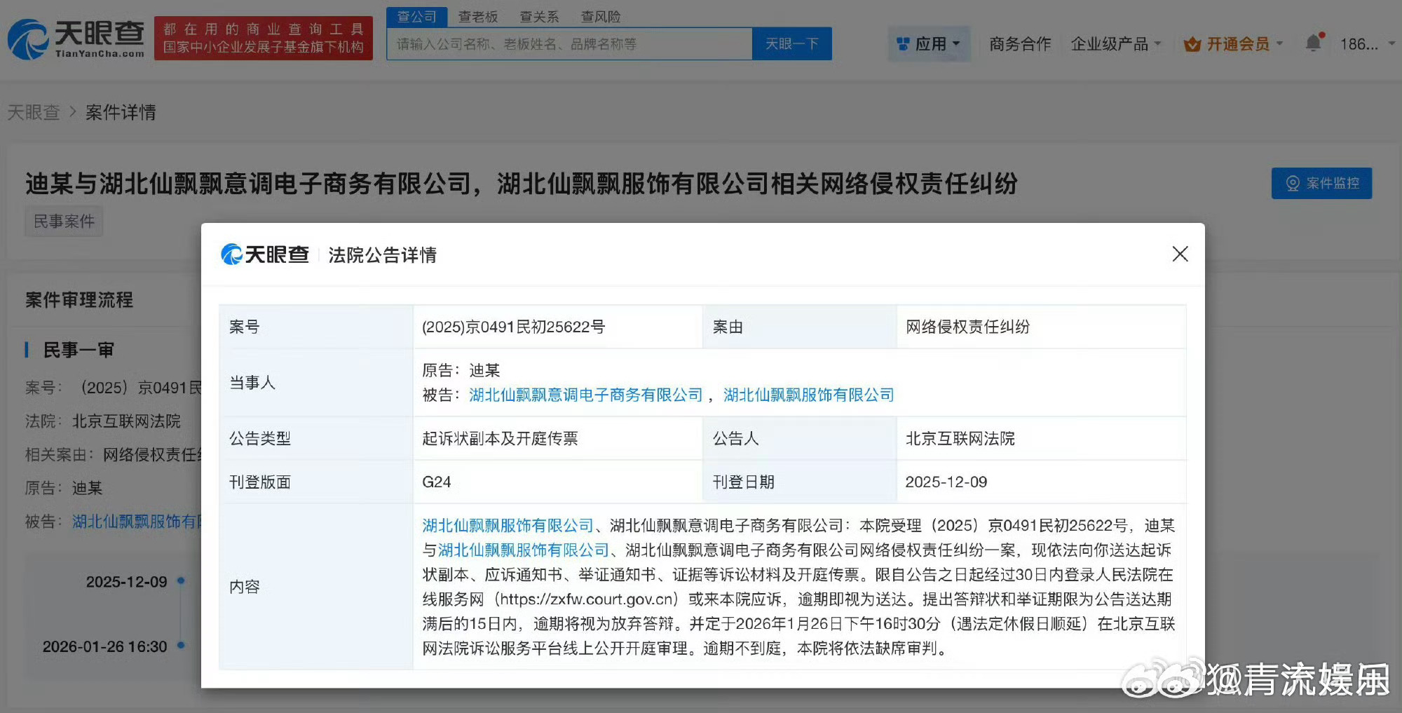Click the company name search input field
1402x713 pixels.
568,43
